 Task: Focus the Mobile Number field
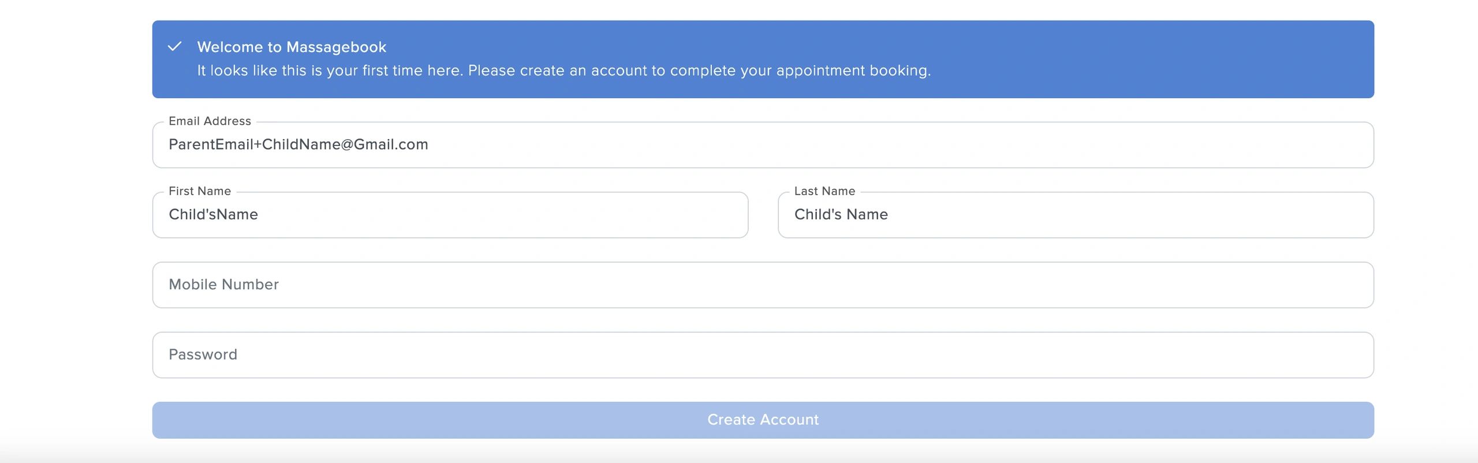pos(763,285)
